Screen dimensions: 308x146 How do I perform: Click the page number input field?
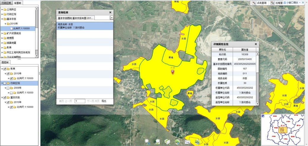[80, 101]
